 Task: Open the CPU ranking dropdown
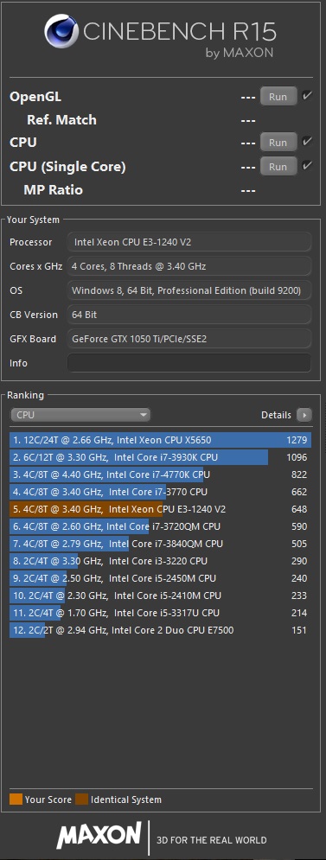[80, 415]
